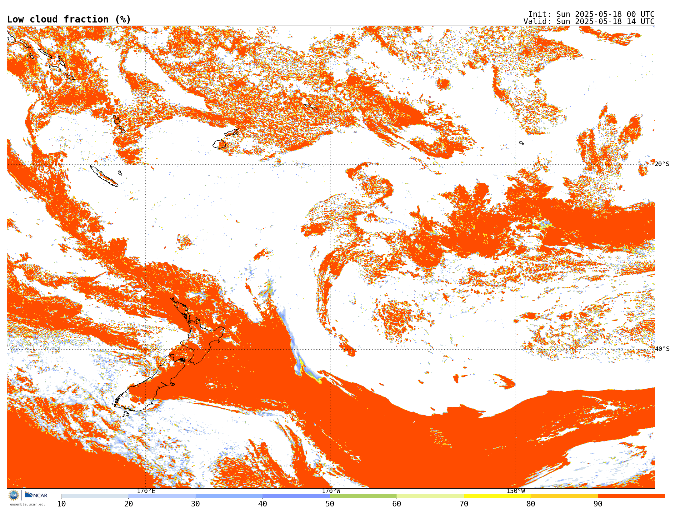Click the colorbar tick label 80
675x508 pixels.
pos(531,504)
